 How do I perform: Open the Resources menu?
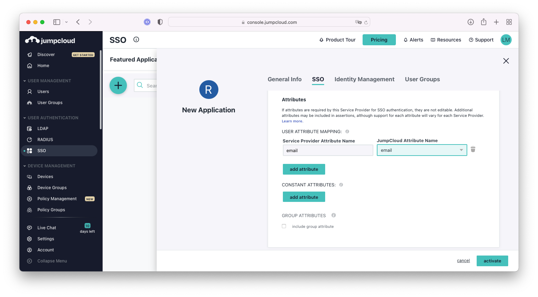coord(446,40)
